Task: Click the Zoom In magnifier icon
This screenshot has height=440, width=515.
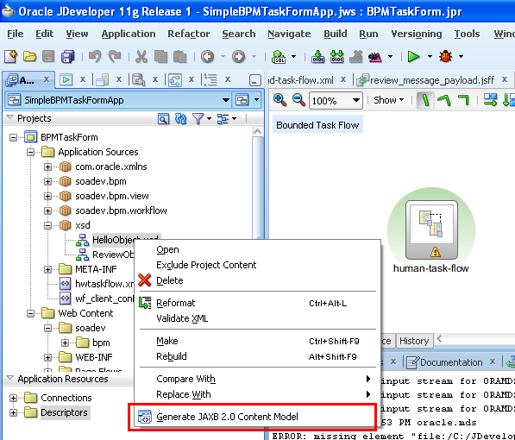Action: [279, 100]
